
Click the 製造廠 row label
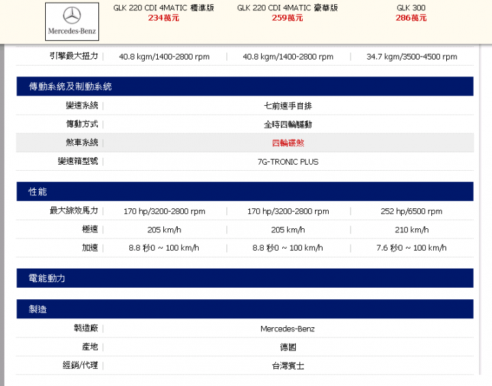coord(86,328)
